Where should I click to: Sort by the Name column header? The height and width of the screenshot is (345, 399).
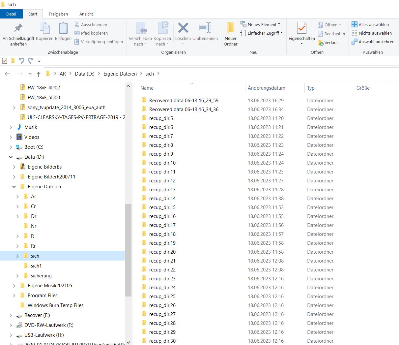tap(147, 88)
